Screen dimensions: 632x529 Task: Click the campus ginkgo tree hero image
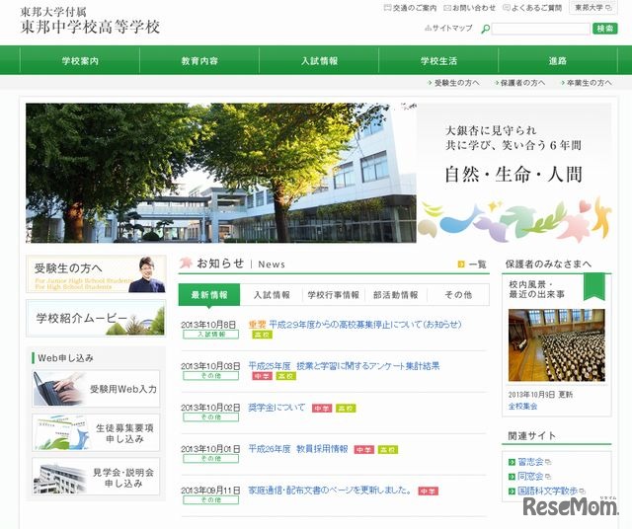point(221,173)
